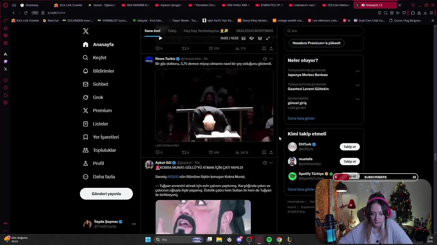View News Turkic post analytics 247 B
Screen dimensions: 437x245
(242, 152)
